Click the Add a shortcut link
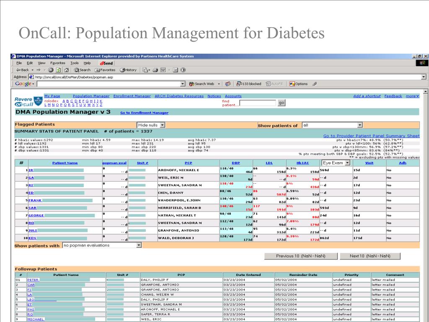The height and width of the screenshot is (322, 429). pos(367,96)
